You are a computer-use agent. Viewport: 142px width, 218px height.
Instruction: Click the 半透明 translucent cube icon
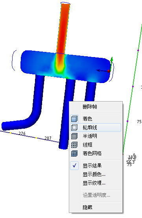[74, 136]
